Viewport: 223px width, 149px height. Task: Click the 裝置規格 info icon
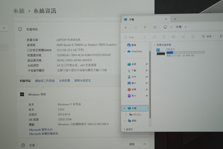(x=20, y=29)
